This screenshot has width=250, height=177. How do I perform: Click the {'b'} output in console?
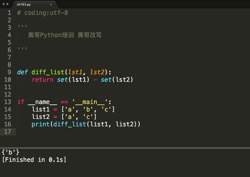[x=10, y=152]
